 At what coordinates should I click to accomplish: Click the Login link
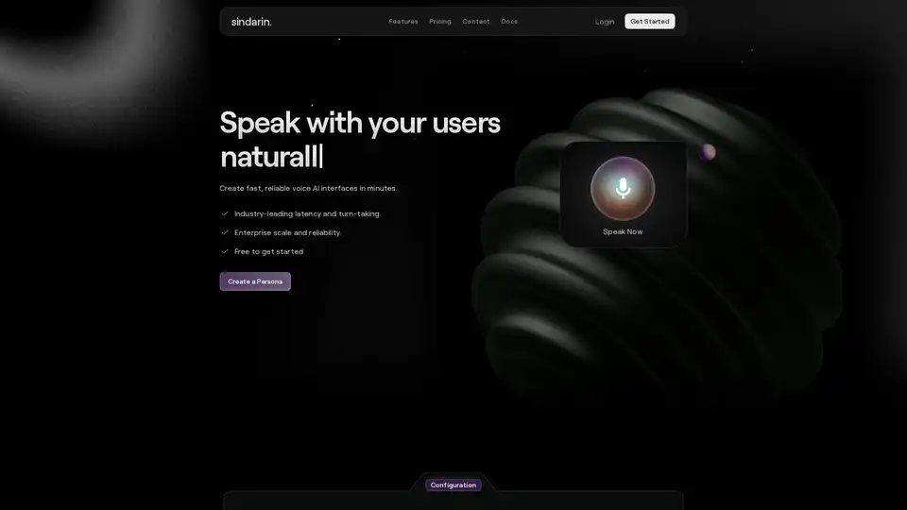605,22
